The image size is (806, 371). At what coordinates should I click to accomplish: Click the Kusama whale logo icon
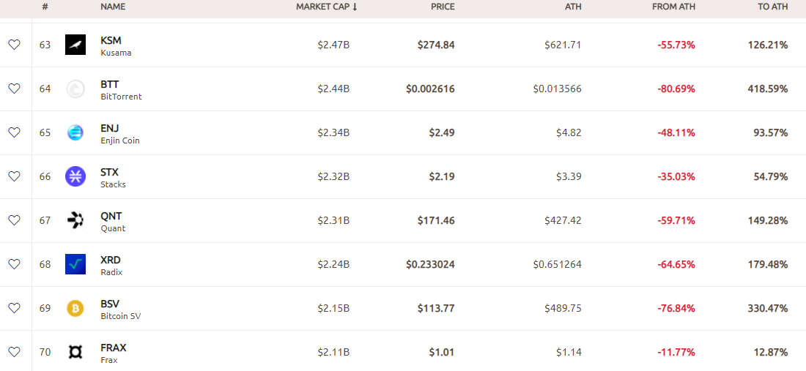(x=75, y=45)
